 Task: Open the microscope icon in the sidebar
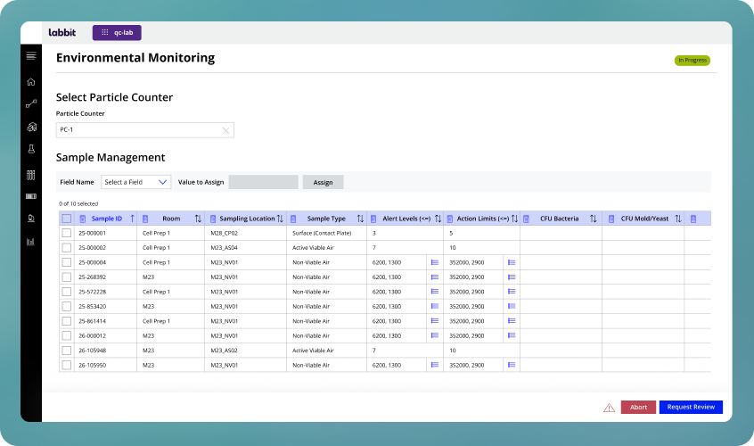tap(31, 219)
